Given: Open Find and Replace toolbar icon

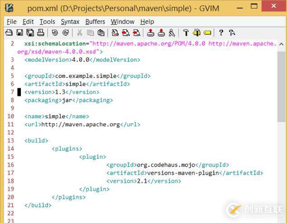Looking at the screenshot, I should [x=115, y=33].
